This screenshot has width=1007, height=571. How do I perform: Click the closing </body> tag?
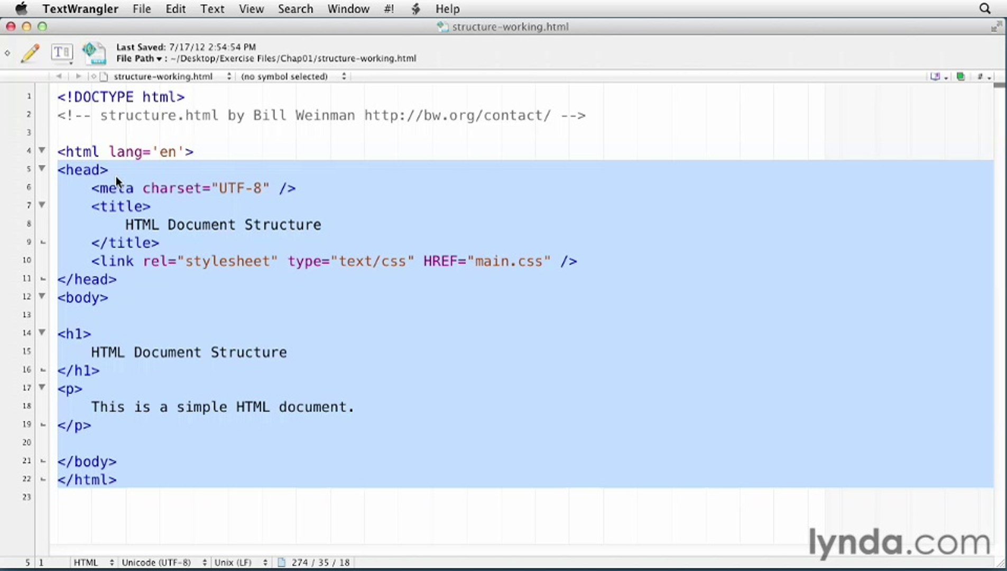point(87,462)
